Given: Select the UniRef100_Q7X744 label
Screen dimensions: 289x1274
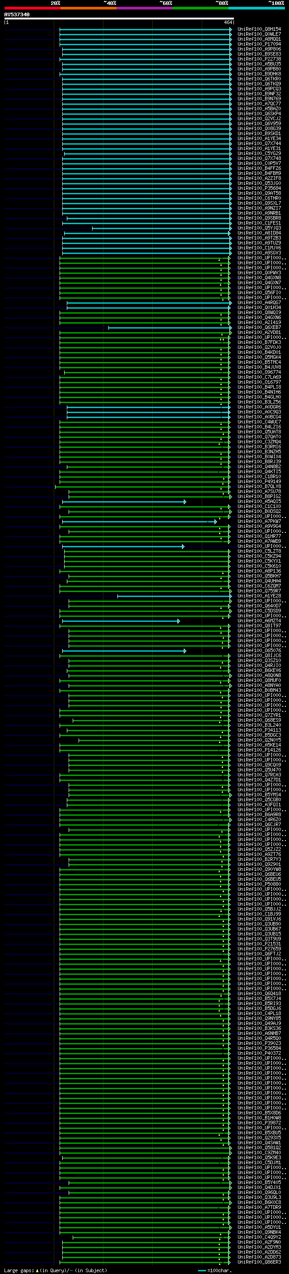Looking at the screenshot, I should click(x=259, y=143).
